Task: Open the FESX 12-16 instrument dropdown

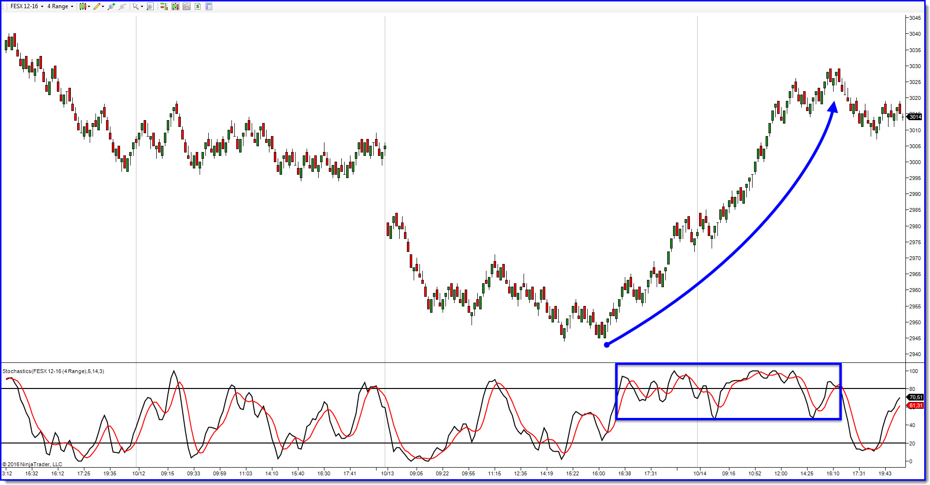Action: pos(27,6)
